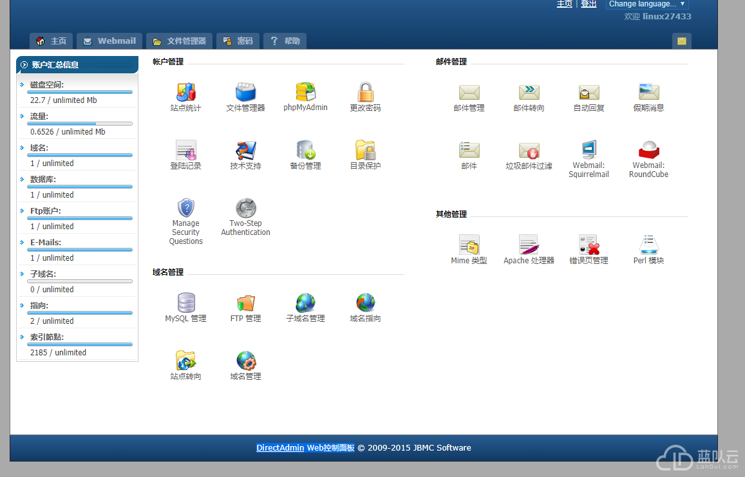Viewport: 745px width, 477px height.
Task: Open the phpMyAdmin icon
Action: point(305,93)
